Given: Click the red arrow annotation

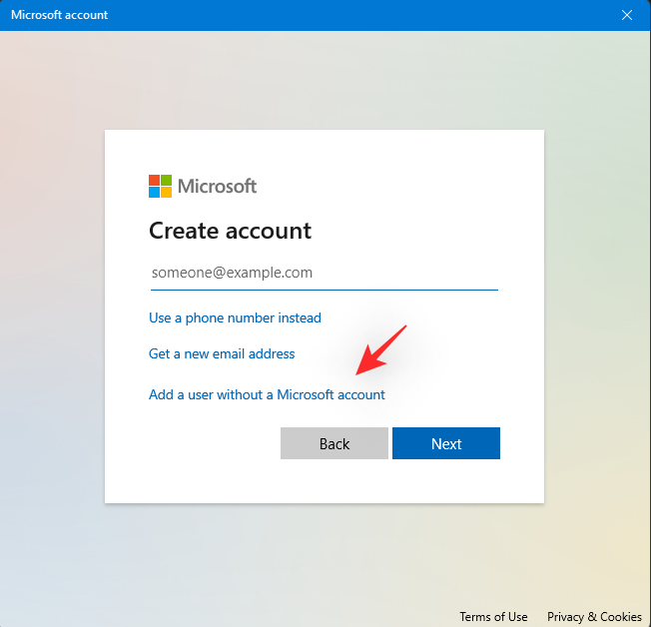Looking at the screenshot, I should [382, 348].
